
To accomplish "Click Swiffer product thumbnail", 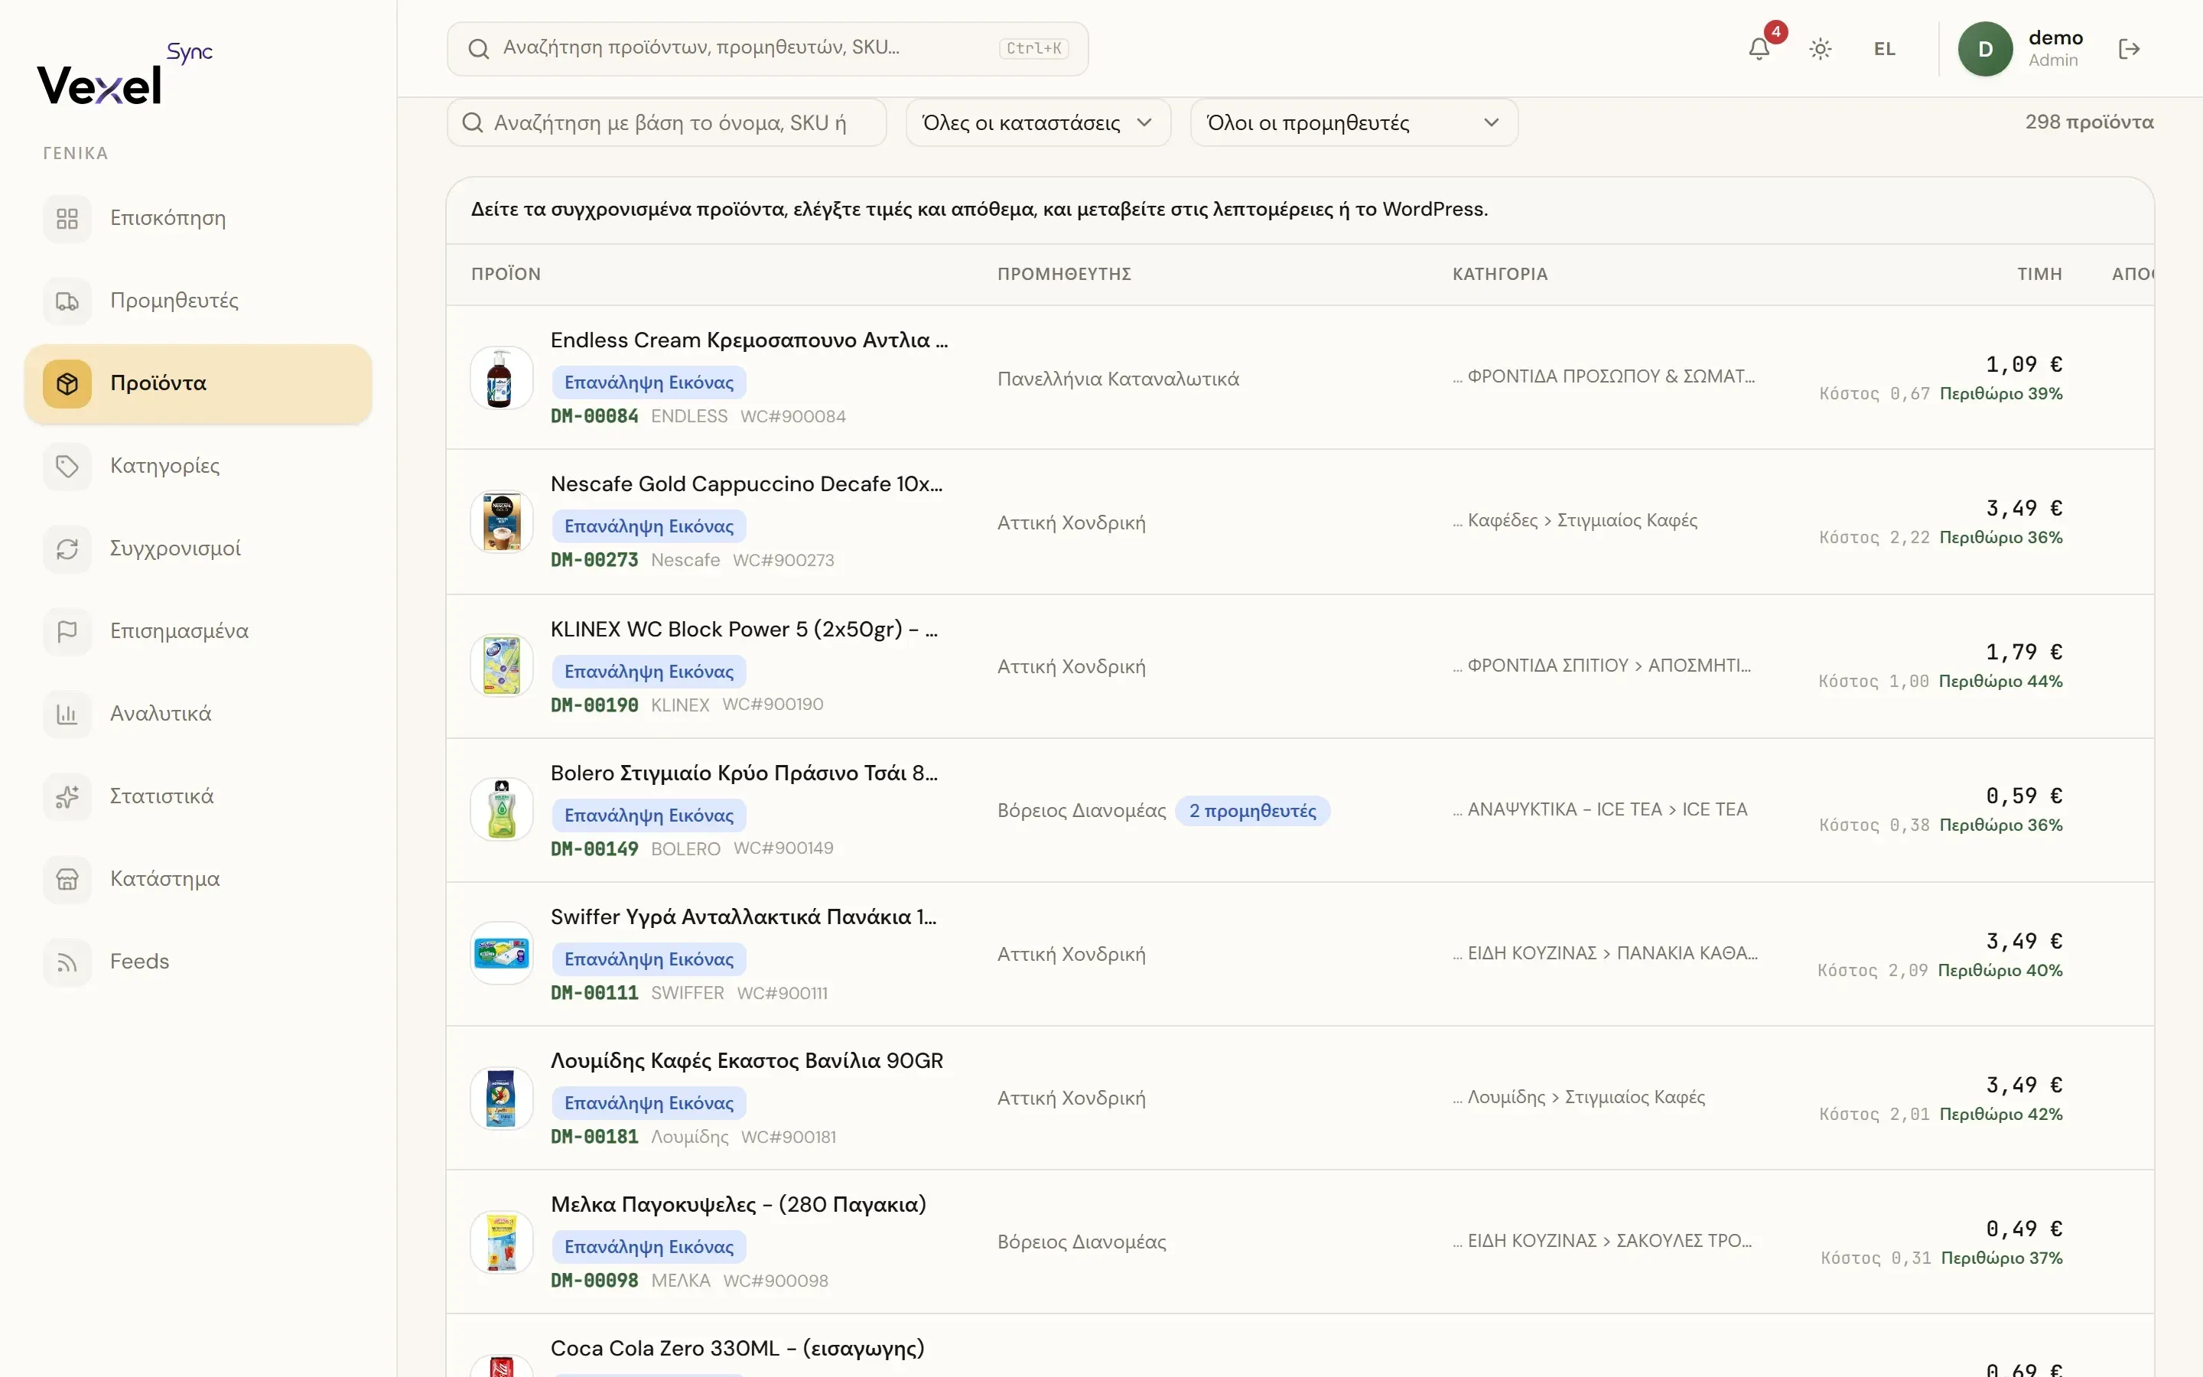I will (x=501, y=953).
